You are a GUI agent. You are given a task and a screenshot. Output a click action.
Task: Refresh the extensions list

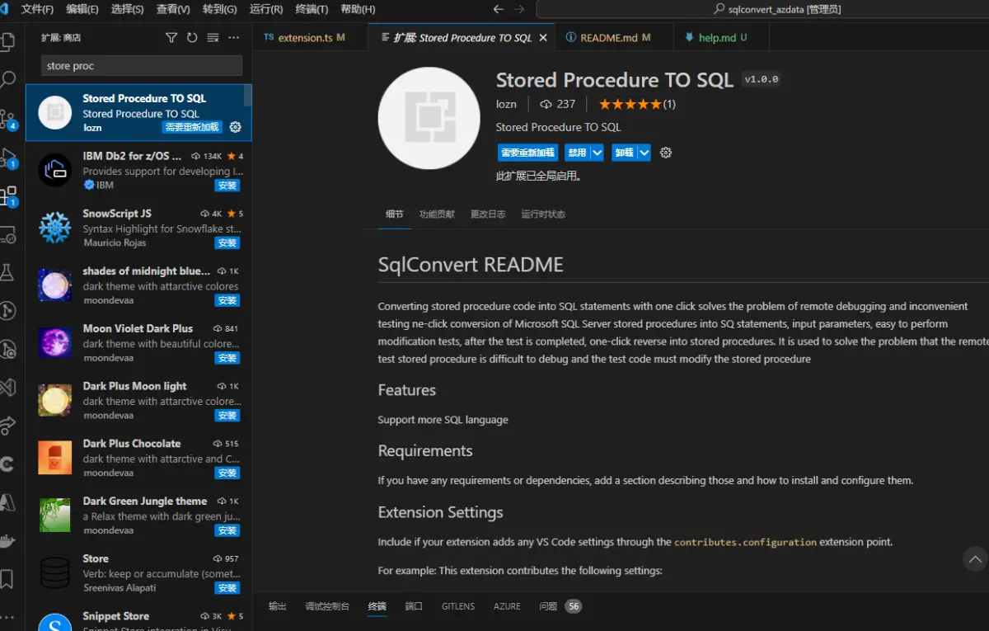click(x=192, y=37)
